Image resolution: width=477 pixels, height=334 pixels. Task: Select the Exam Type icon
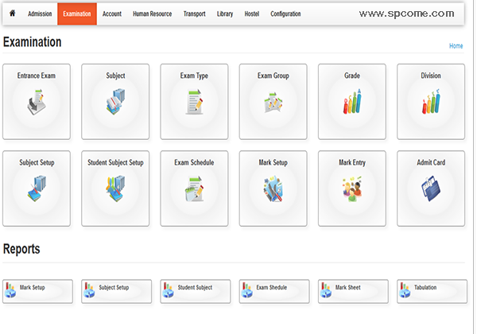[x=194, y=103]
